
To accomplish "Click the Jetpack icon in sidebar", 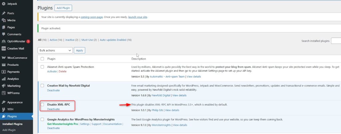I will pos(3,4).
